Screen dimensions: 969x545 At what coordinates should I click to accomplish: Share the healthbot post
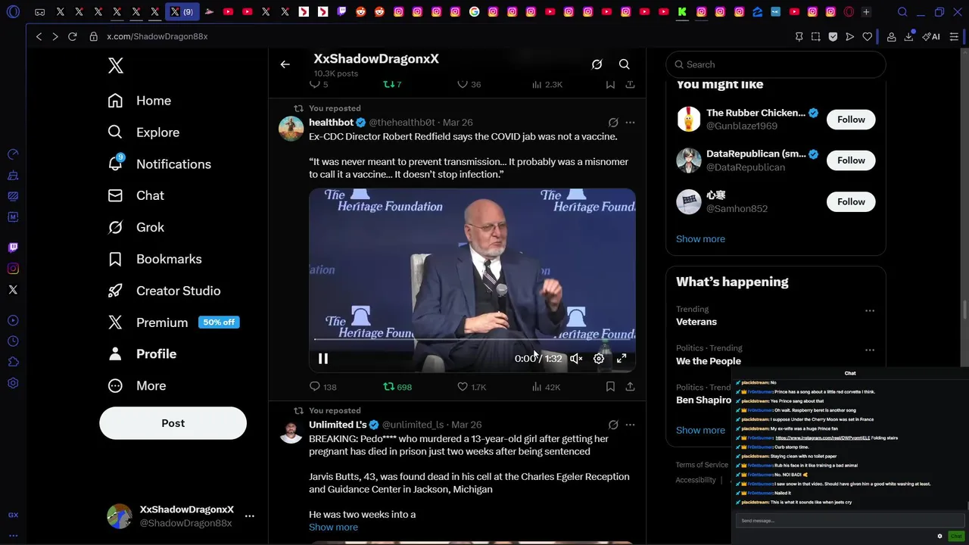[630, 387]
